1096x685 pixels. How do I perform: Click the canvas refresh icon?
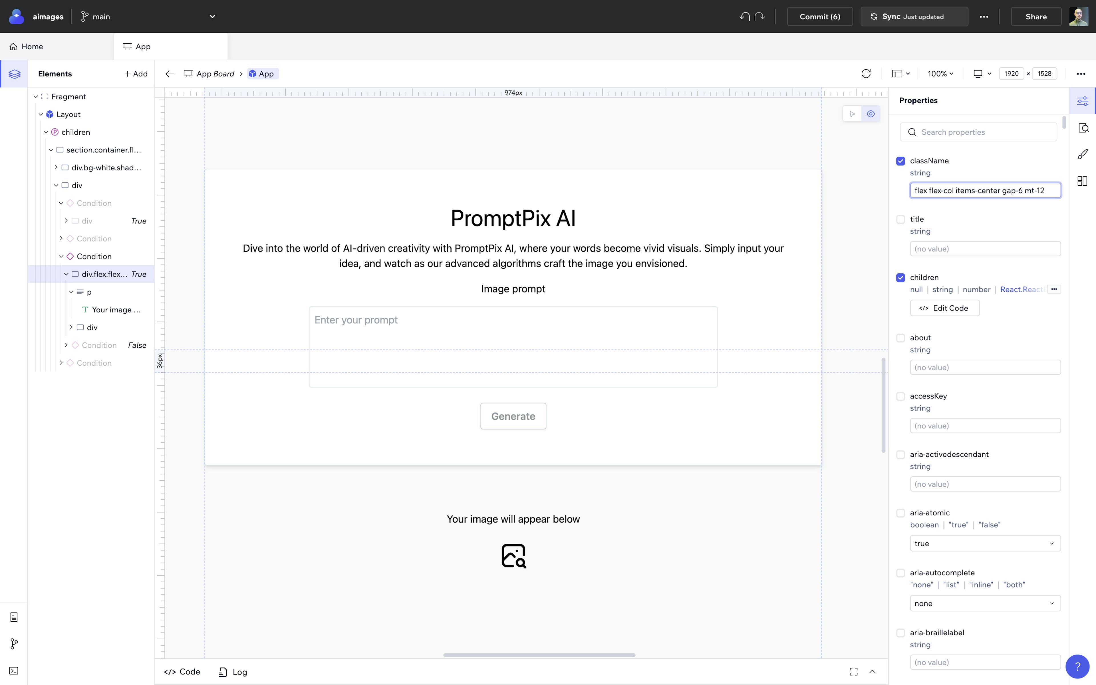pos(865,74)
